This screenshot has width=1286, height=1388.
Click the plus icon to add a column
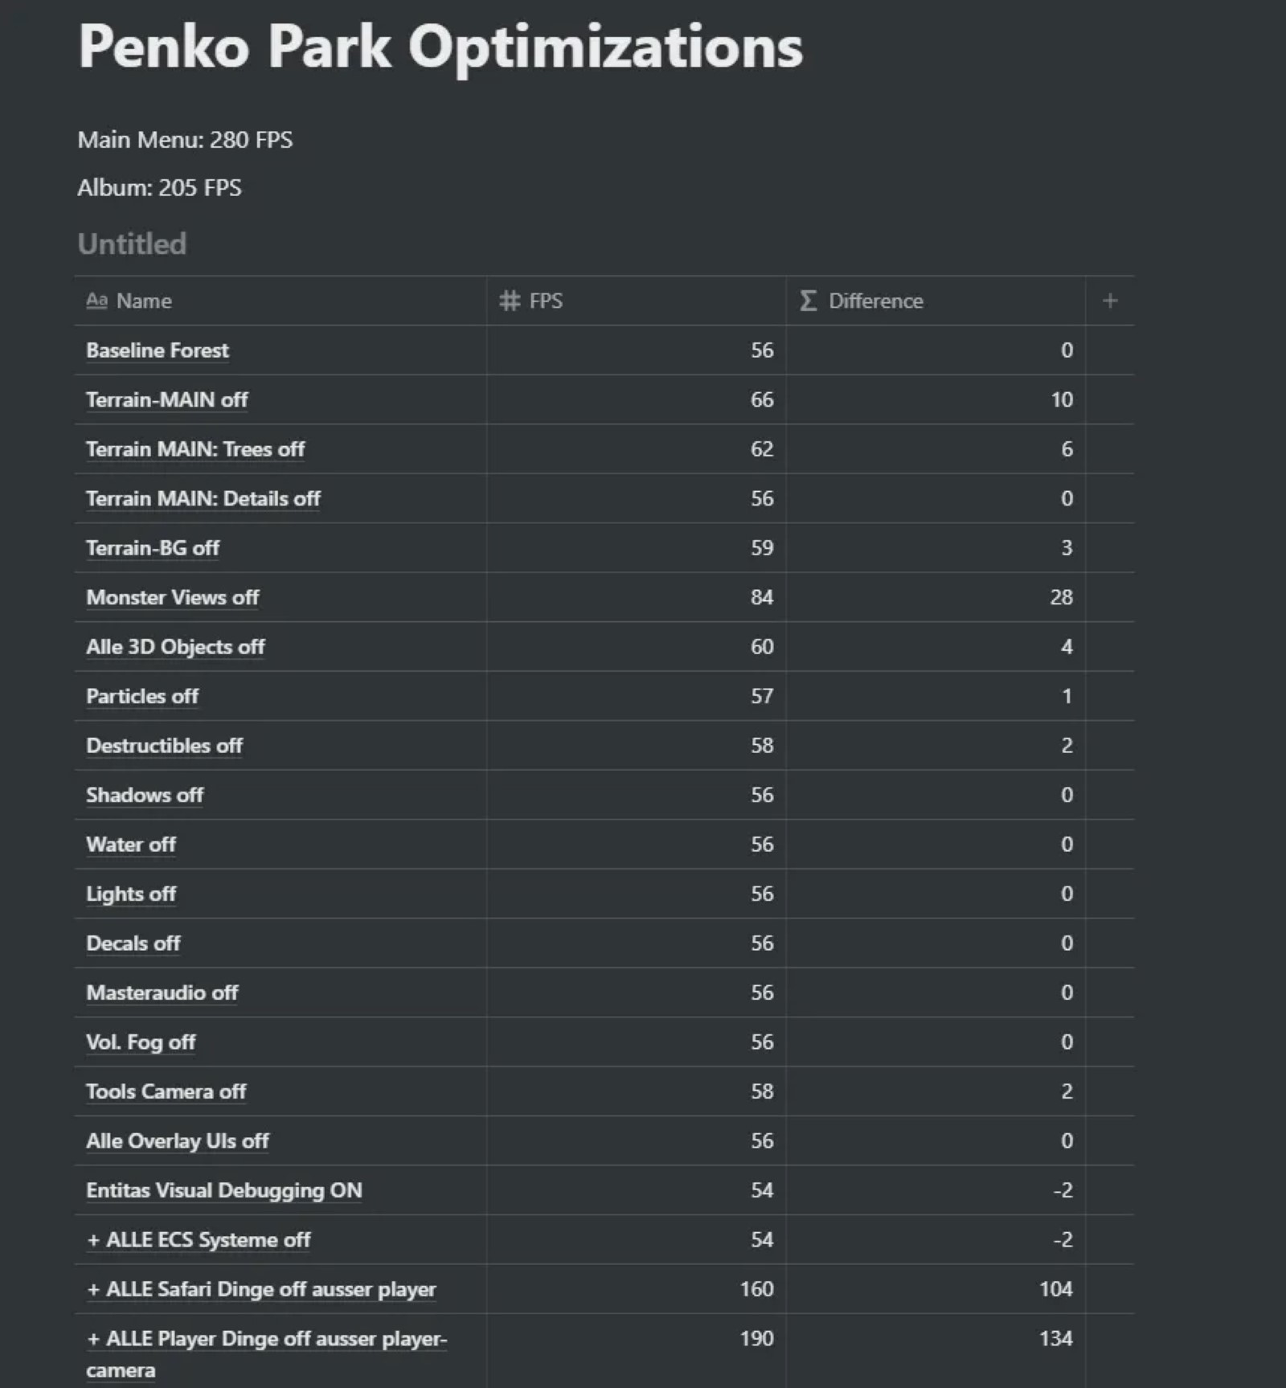point(1110,301)
